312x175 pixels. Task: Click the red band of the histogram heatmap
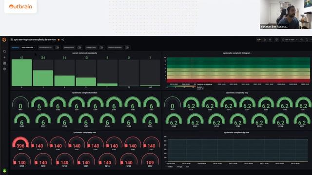click(238, 81)
